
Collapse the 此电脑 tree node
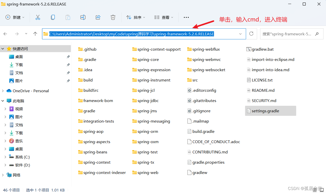pos(3,101)
